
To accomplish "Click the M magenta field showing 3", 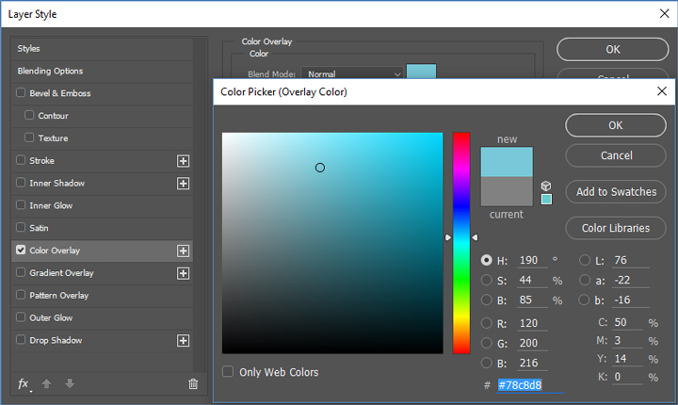I will click(x=628, y=341).
